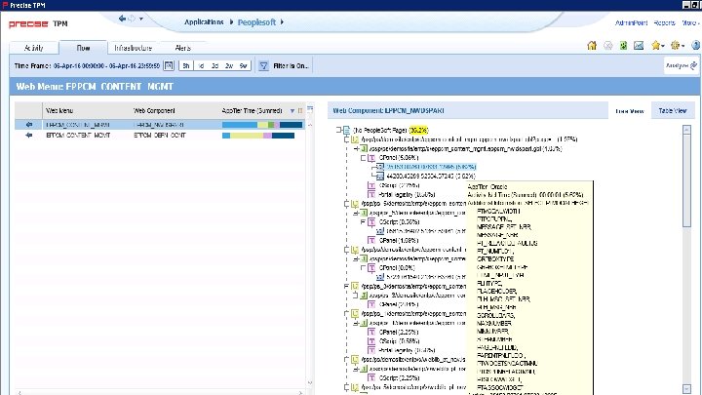Click the page icon of 'No PeopleSoft Page'
The height and width of the screenshot is (395, 702).
[x=346, y=130]
